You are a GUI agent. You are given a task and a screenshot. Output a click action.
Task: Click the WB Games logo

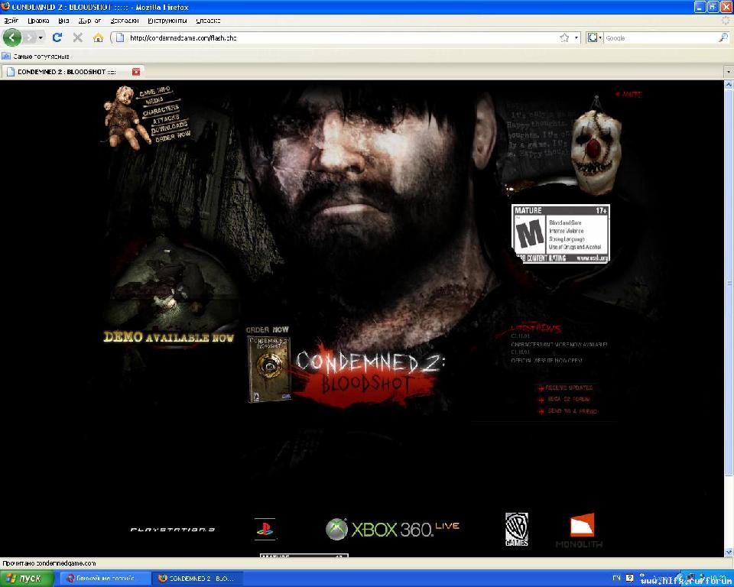coord(517,530)
